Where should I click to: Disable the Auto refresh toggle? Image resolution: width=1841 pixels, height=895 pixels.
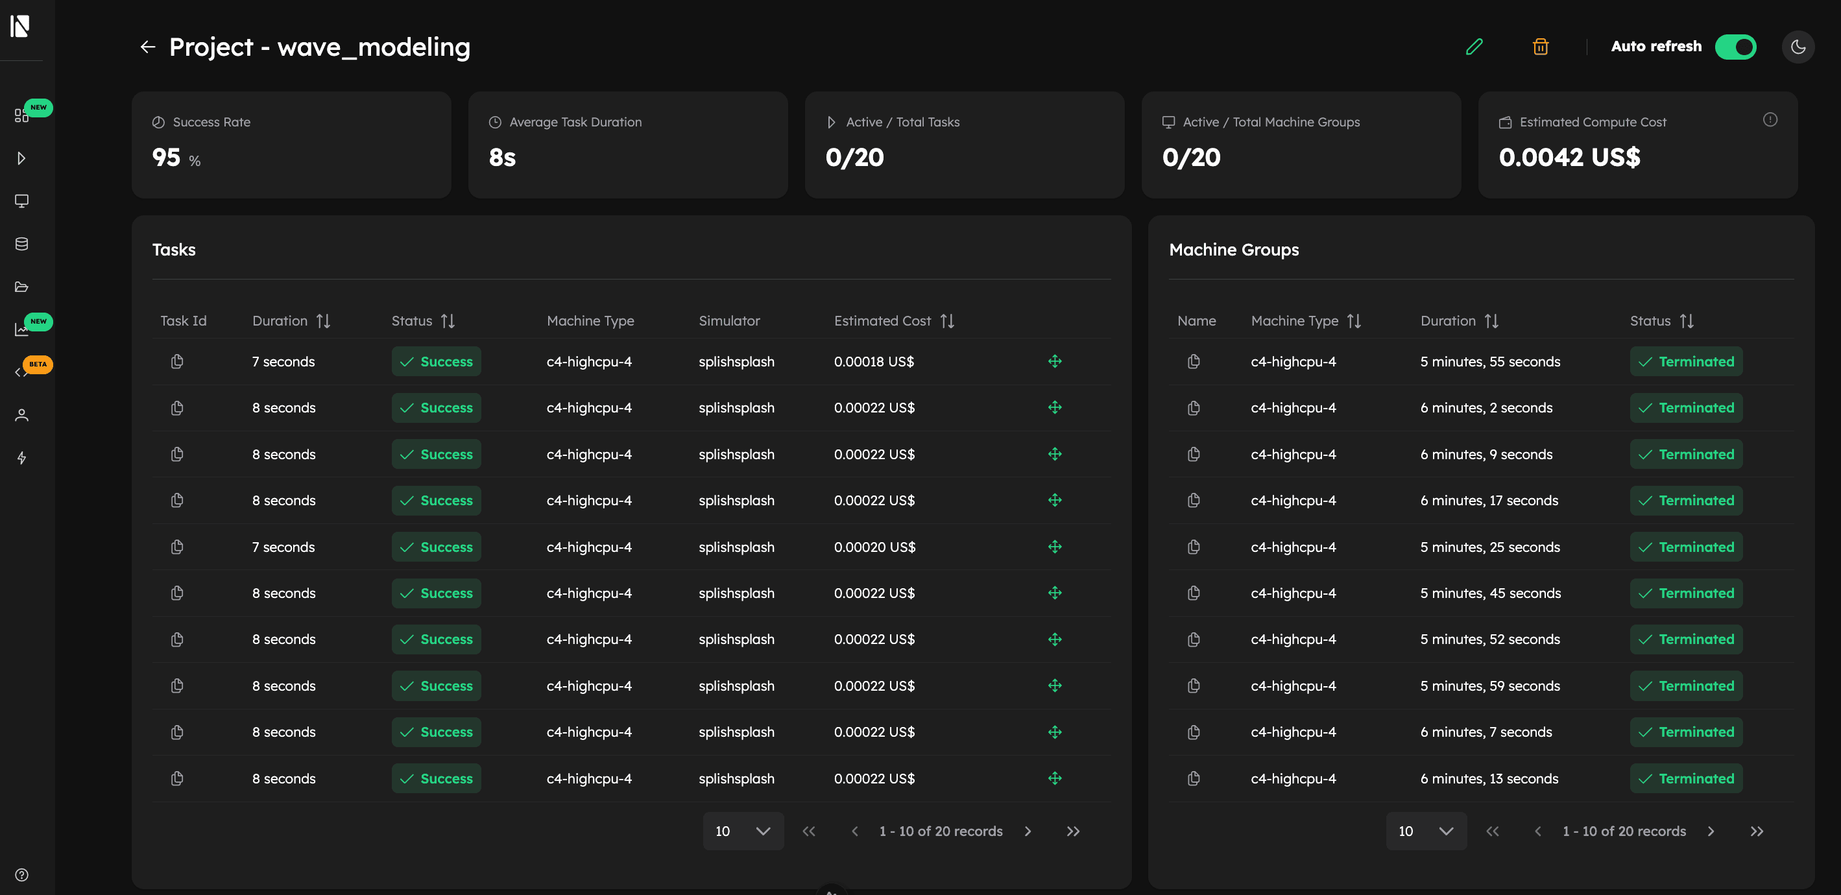[x=1736, y=47]
